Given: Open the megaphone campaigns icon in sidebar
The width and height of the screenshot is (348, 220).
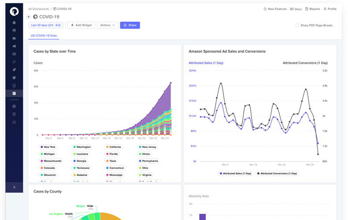Looking at the screenshot, I should [x=14, y=46].
